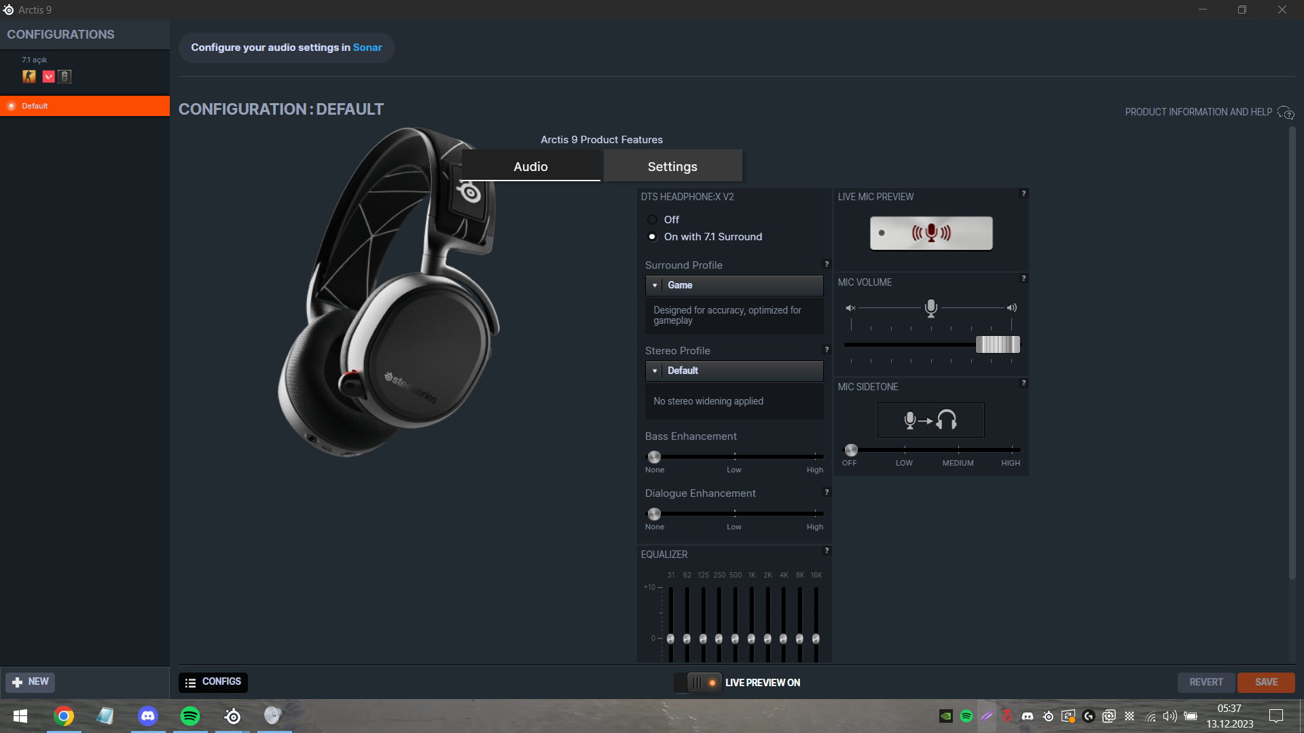Click the mic sidetone microphone-to-headphone icon
Screen dimensions: 1304x733
coord(930,420)
